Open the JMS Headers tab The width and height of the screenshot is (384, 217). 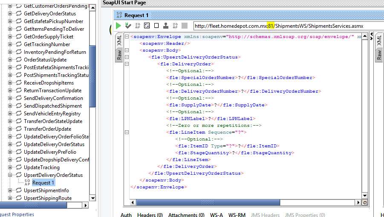pyautogui.click(x=265, y=215)
